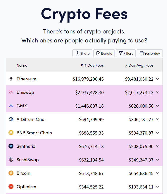Click the Arbitrum One logo icon
The height and width of the screenshot is (194, 167).
pos(11,119)
